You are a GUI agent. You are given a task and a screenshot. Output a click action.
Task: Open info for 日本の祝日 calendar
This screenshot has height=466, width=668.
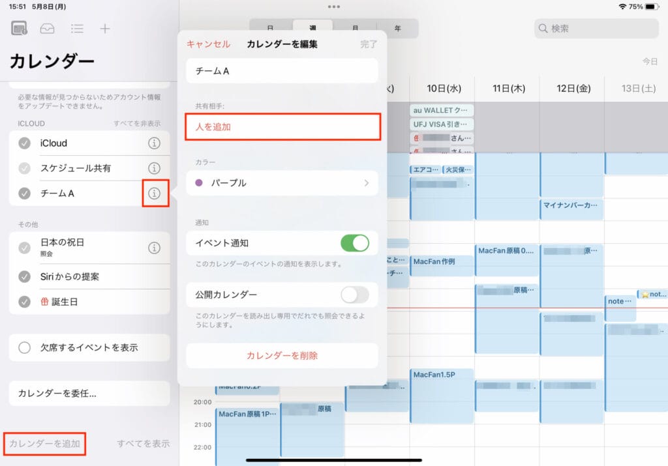point(155,247)
